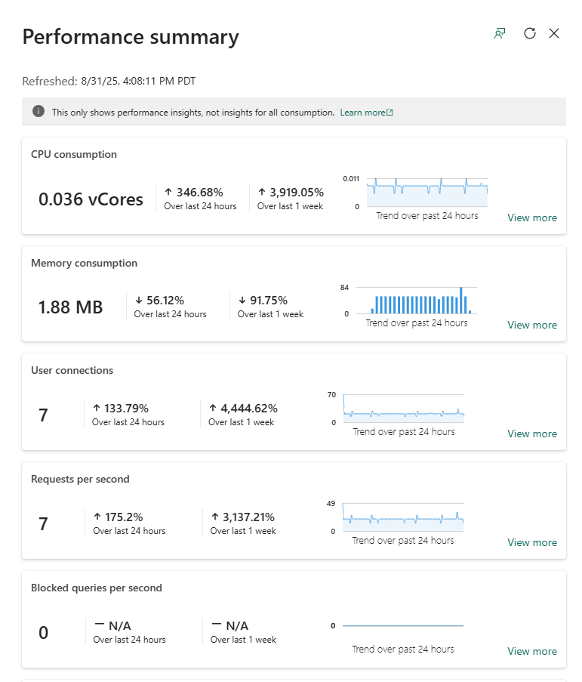Screen dimensions: 582x682
Task: Click the Requests per second trend chart
Action: click(402, 517)
